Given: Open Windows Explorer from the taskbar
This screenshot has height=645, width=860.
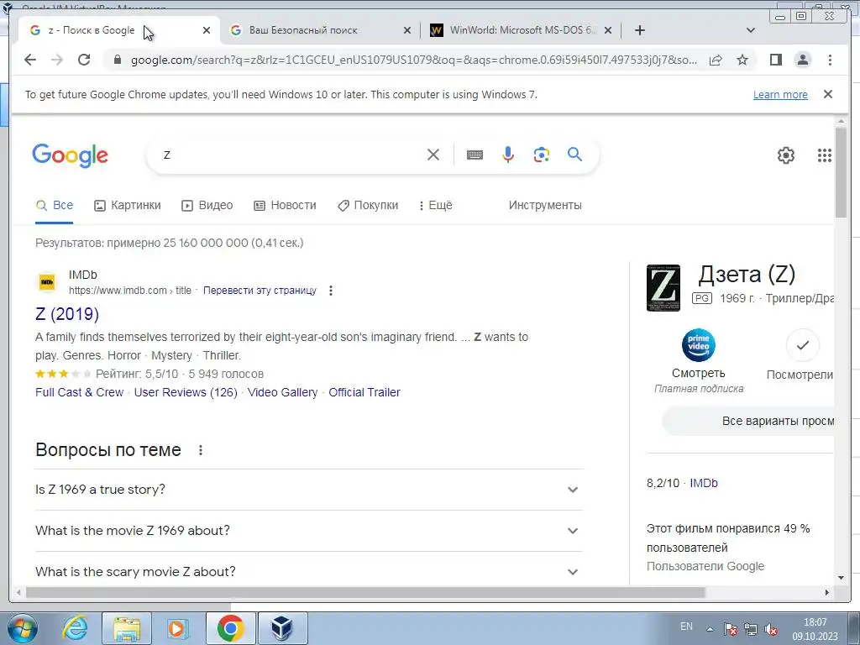Looking at the screenshot, I should point(127,628).
